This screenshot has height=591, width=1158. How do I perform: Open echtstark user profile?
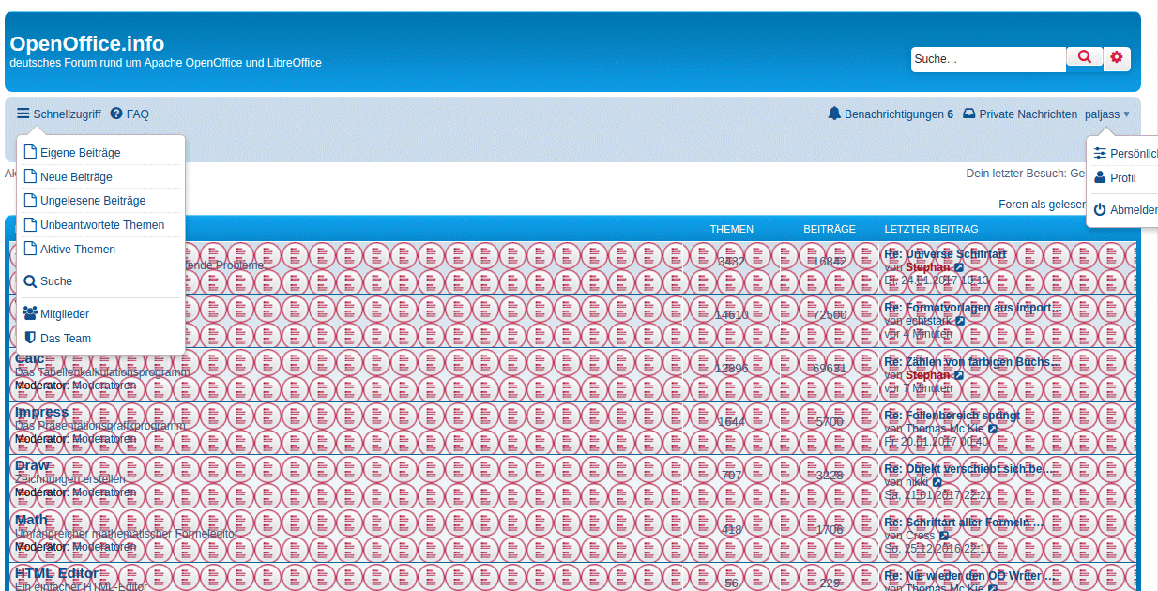(928, 321)
